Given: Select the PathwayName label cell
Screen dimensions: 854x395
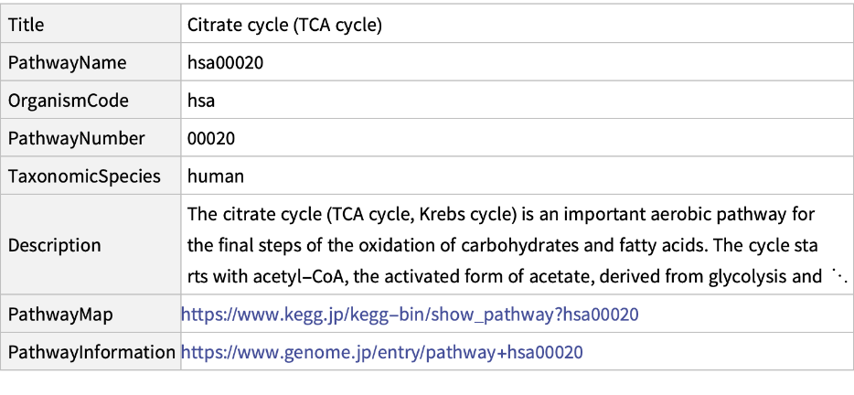Looking at the screenshot, I should coord(68,63).
